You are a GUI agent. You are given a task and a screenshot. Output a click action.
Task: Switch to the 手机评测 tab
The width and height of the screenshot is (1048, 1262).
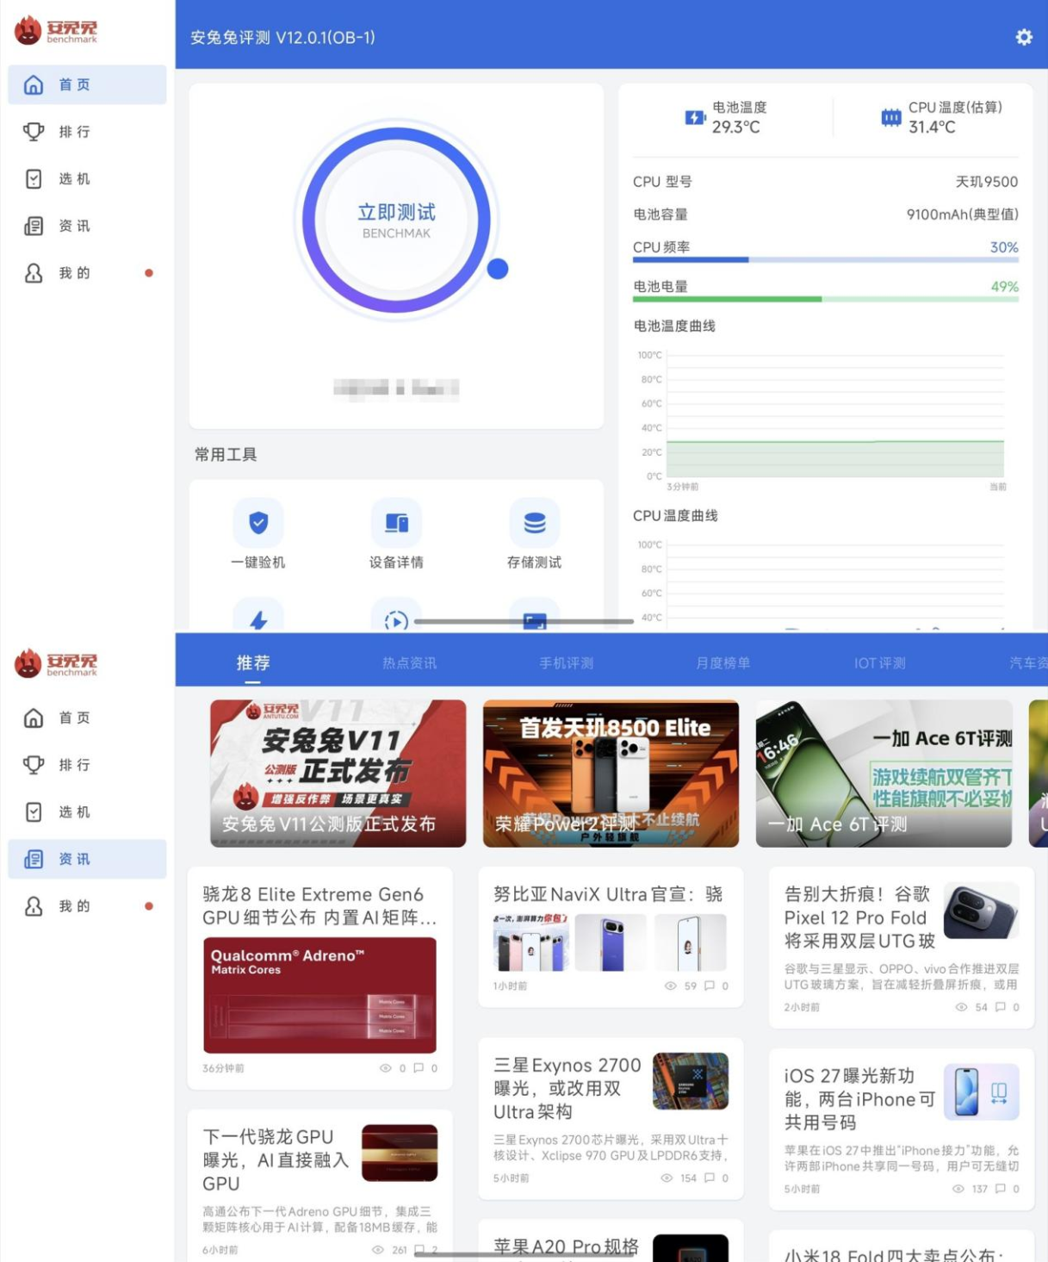click(567, 662)
